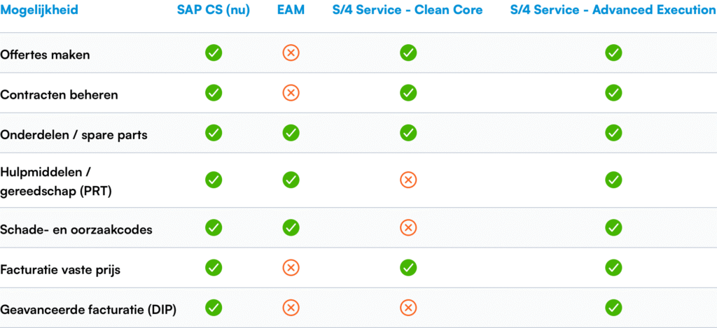Click the Geavanceerde facturatie (DIP) row label
717x328 pixels.
tap(88, 310)
